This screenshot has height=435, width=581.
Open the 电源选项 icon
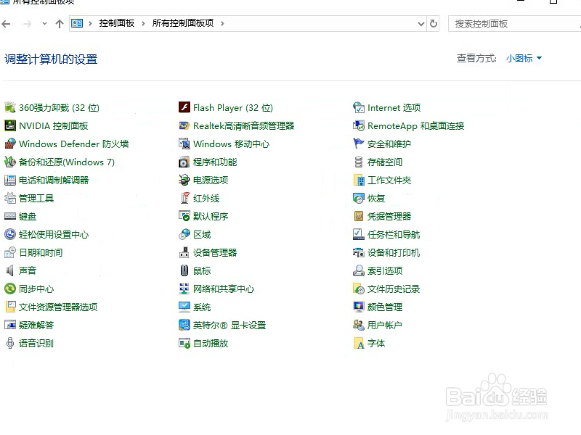pos(184,180)
